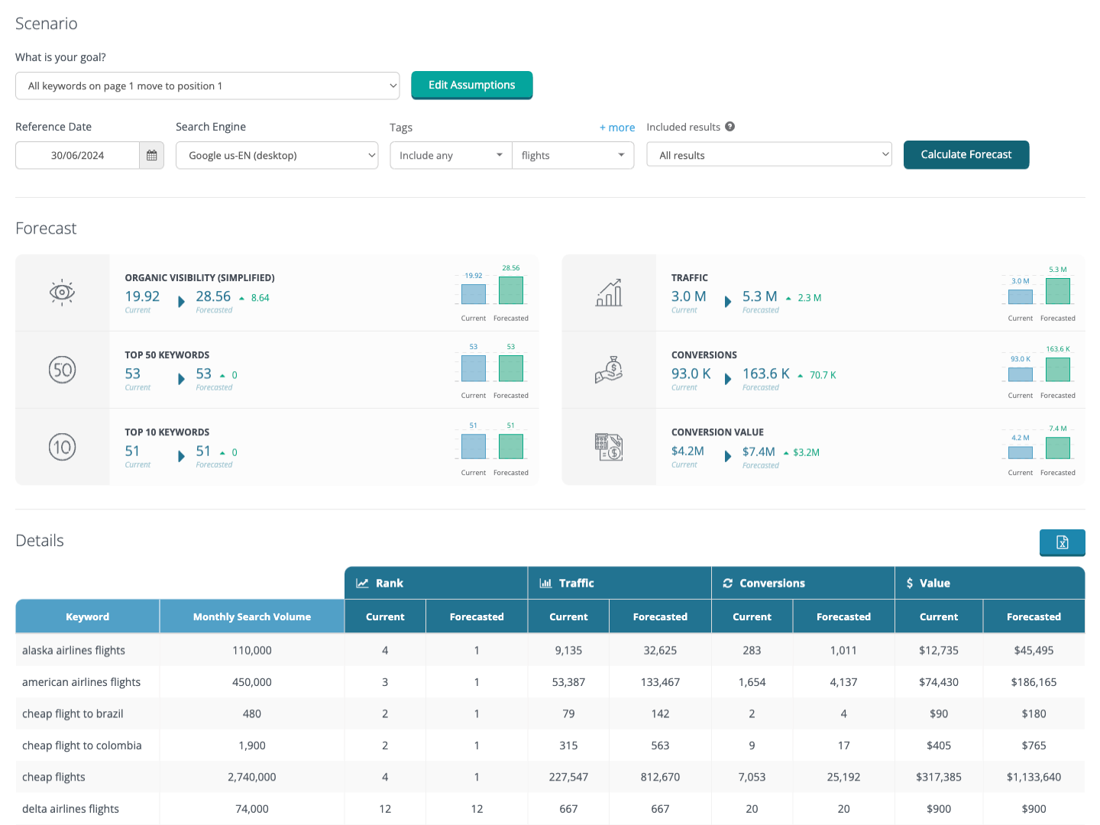Click the Conversions Forecasted chart bar
Image resolution: width=1100 pixels, height=825 pixels.
coord(1058,370)
